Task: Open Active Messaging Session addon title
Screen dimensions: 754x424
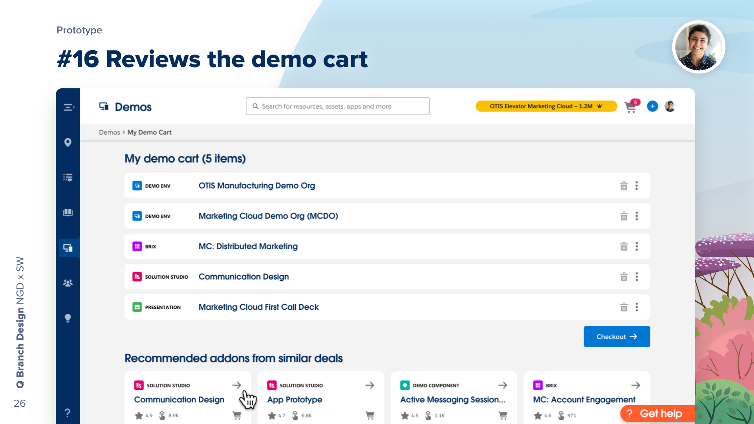Action: [453, 400]
